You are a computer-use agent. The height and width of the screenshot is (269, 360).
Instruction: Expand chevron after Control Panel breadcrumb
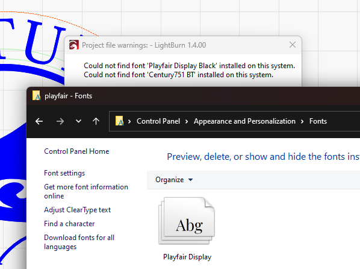187,121
